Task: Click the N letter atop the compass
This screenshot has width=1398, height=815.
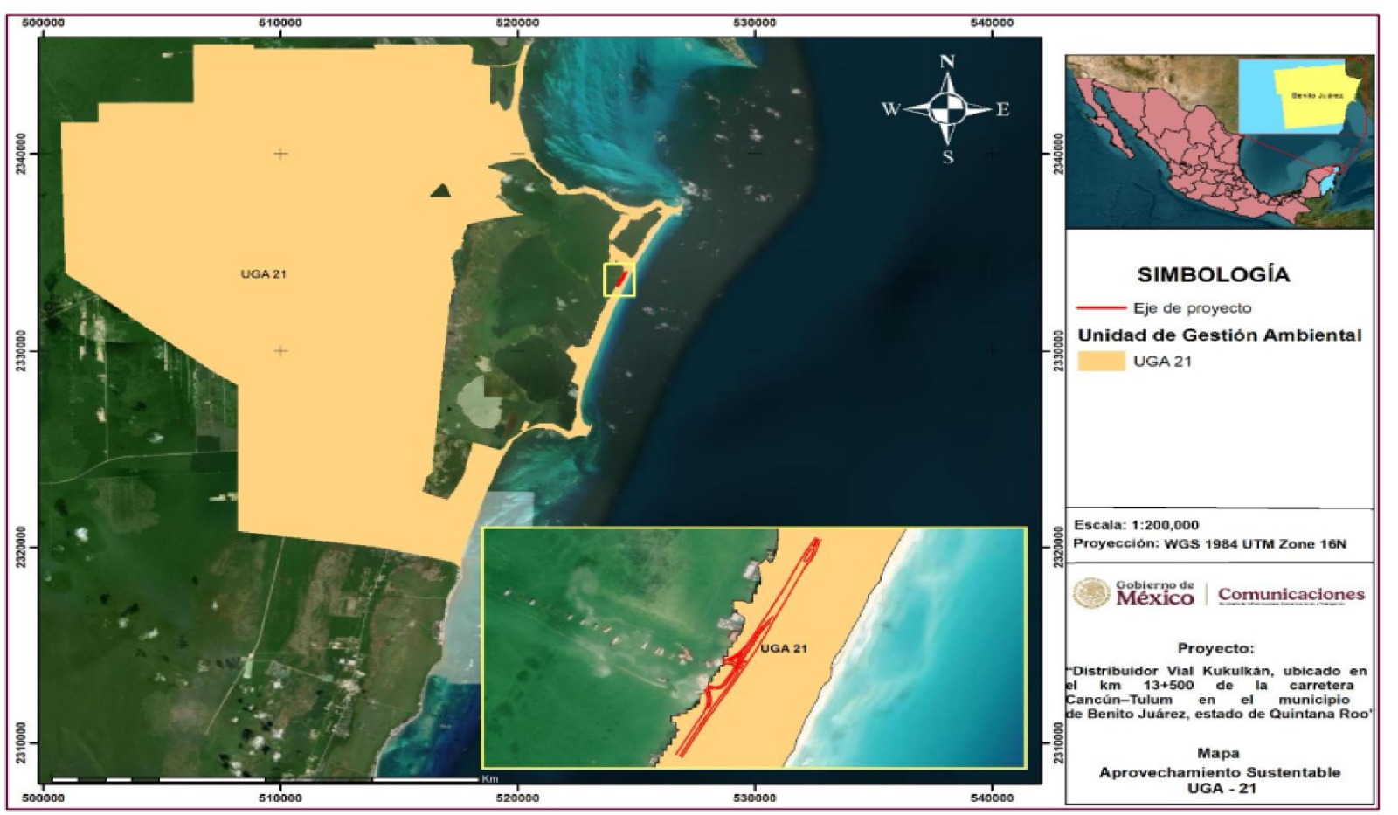Action: point(947,62)
